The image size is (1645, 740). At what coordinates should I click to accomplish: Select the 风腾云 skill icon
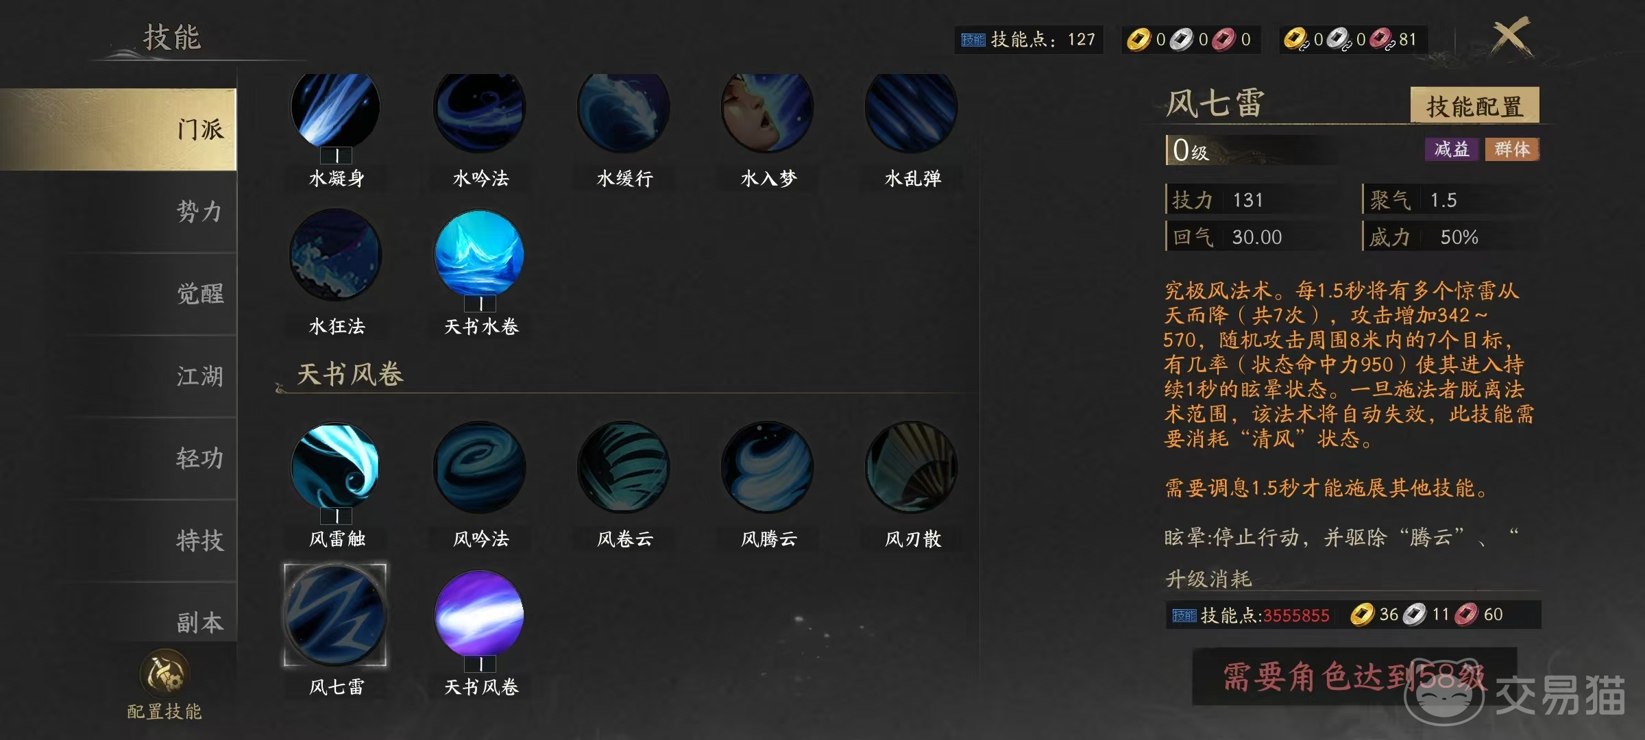(768, 467)
